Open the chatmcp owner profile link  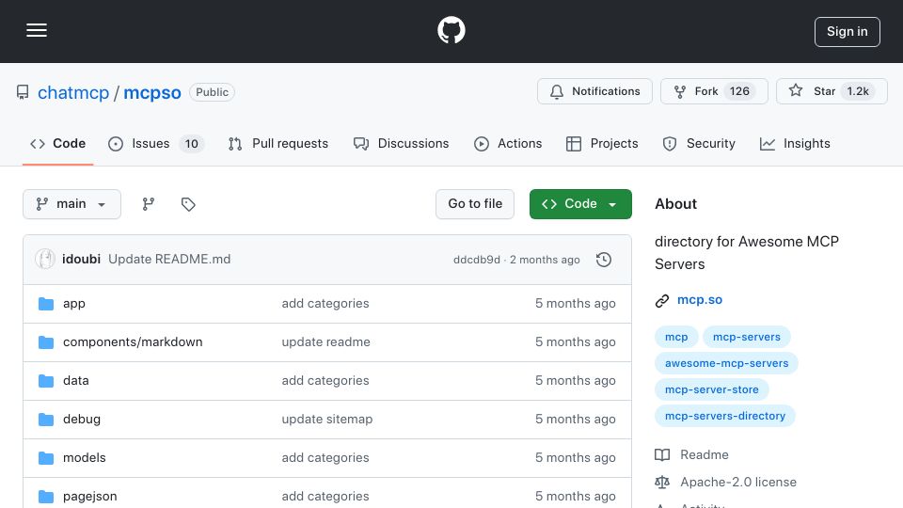pos(73,92)
